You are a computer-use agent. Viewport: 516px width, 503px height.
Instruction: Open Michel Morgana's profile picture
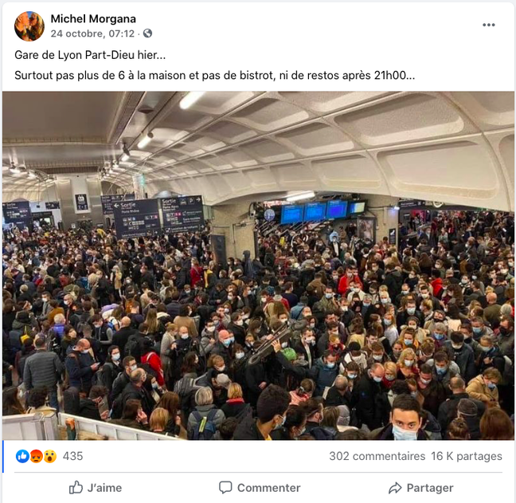29,26
